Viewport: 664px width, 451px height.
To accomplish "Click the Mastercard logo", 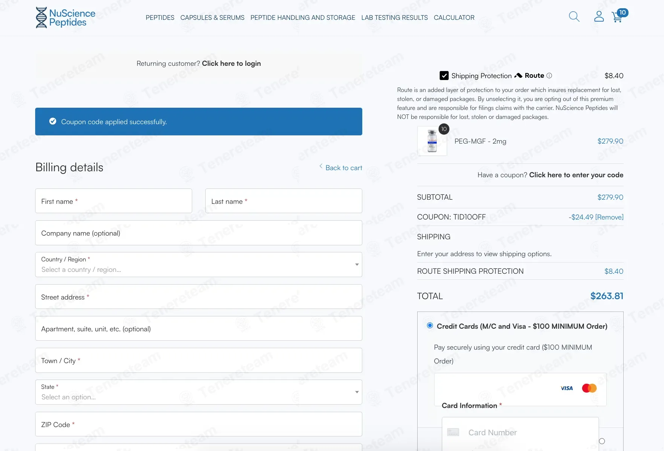I will (590, 388).
